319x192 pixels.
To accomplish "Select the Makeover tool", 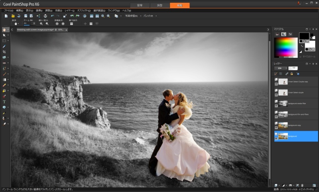I will [x=4, y=69].
